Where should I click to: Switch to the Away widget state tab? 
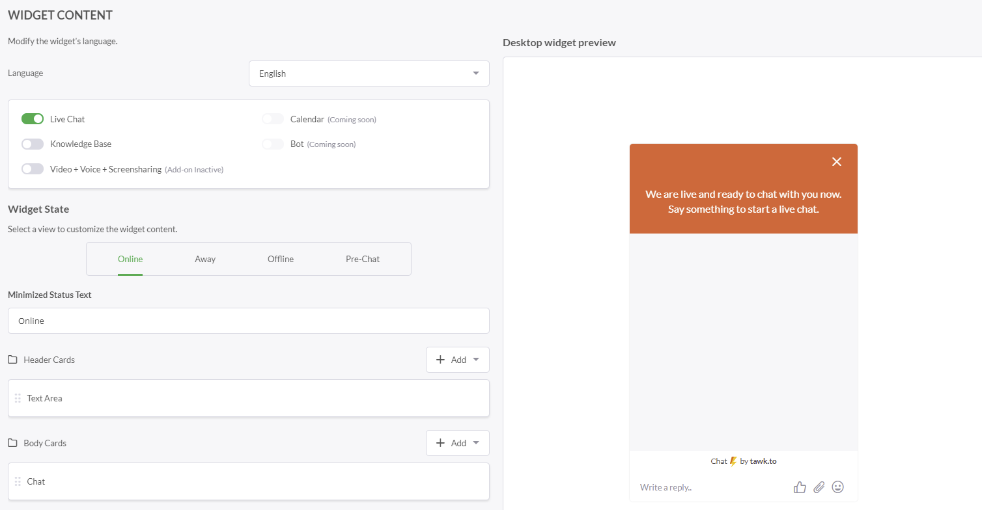(x=204, y=259)
